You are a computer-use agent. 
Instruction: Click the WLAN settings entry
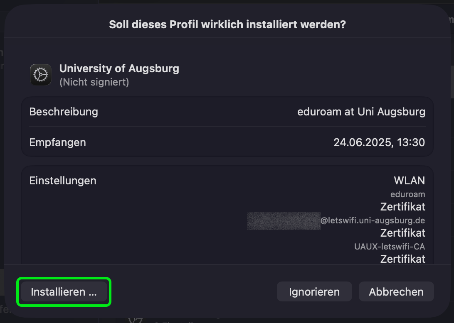[x=410, y=181]
